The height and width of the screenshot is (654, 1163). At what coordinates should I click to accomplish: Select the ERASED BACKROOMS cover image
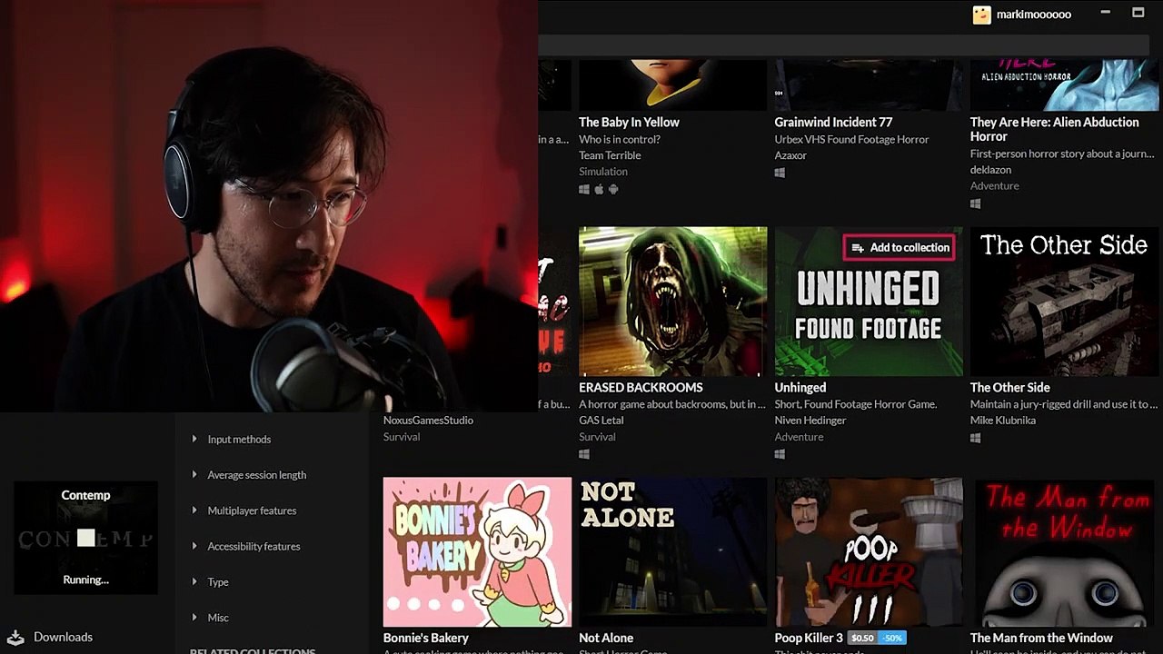point(672,302)
